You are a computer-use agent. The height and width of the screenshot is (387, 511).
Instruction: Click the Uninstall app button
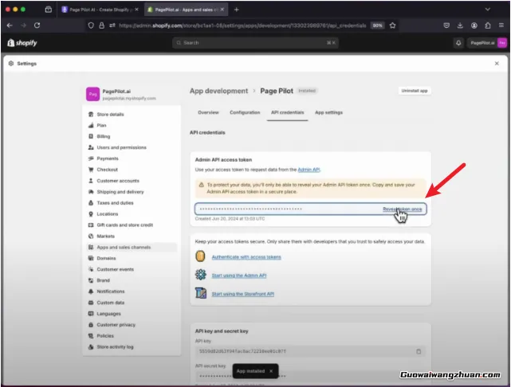pyautogui.click(x=415, y=91)
